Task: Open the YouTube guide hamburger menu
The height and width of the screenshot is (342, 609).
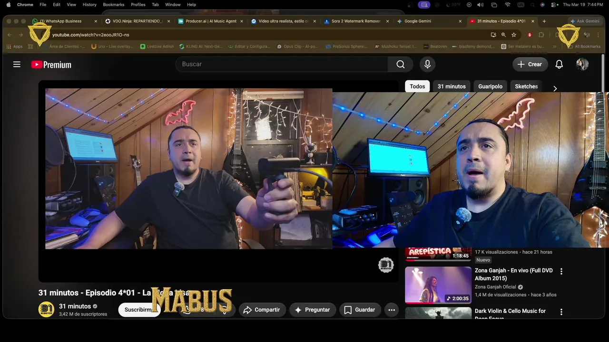Action: (x=17, y=65)
